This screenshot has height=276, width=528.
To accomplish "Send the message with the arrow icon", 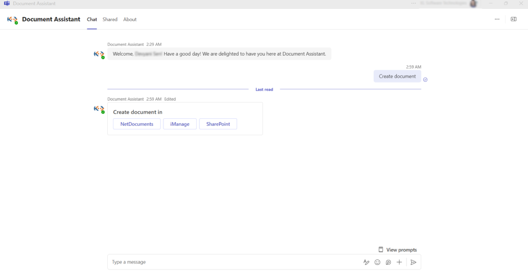I will [414, 262].
